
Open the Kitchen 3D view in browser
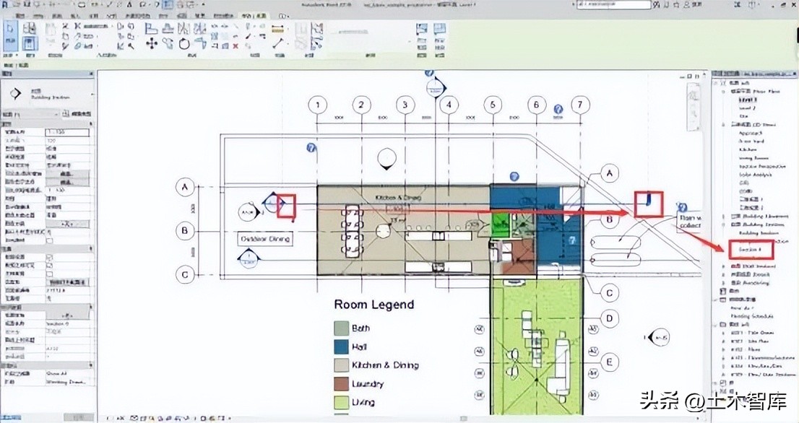tap(748, 149)
